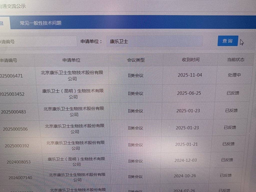Select application number 2025000506
This screenshot has width=256, height=192.
[15, 129]
